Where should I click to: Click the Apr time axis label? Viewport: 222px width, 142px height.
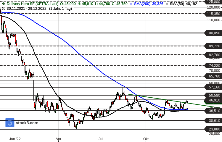59,139
